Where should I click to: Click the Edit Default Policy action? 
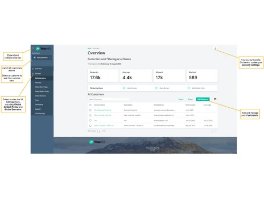(199, 88)
